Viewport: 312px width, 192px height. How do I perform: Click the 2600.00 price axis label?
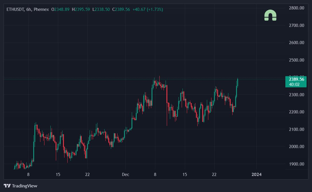pos(297,43)
